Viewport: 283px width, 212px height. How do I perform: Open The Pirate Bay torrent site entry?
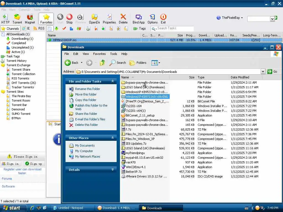tap(21, 96)
